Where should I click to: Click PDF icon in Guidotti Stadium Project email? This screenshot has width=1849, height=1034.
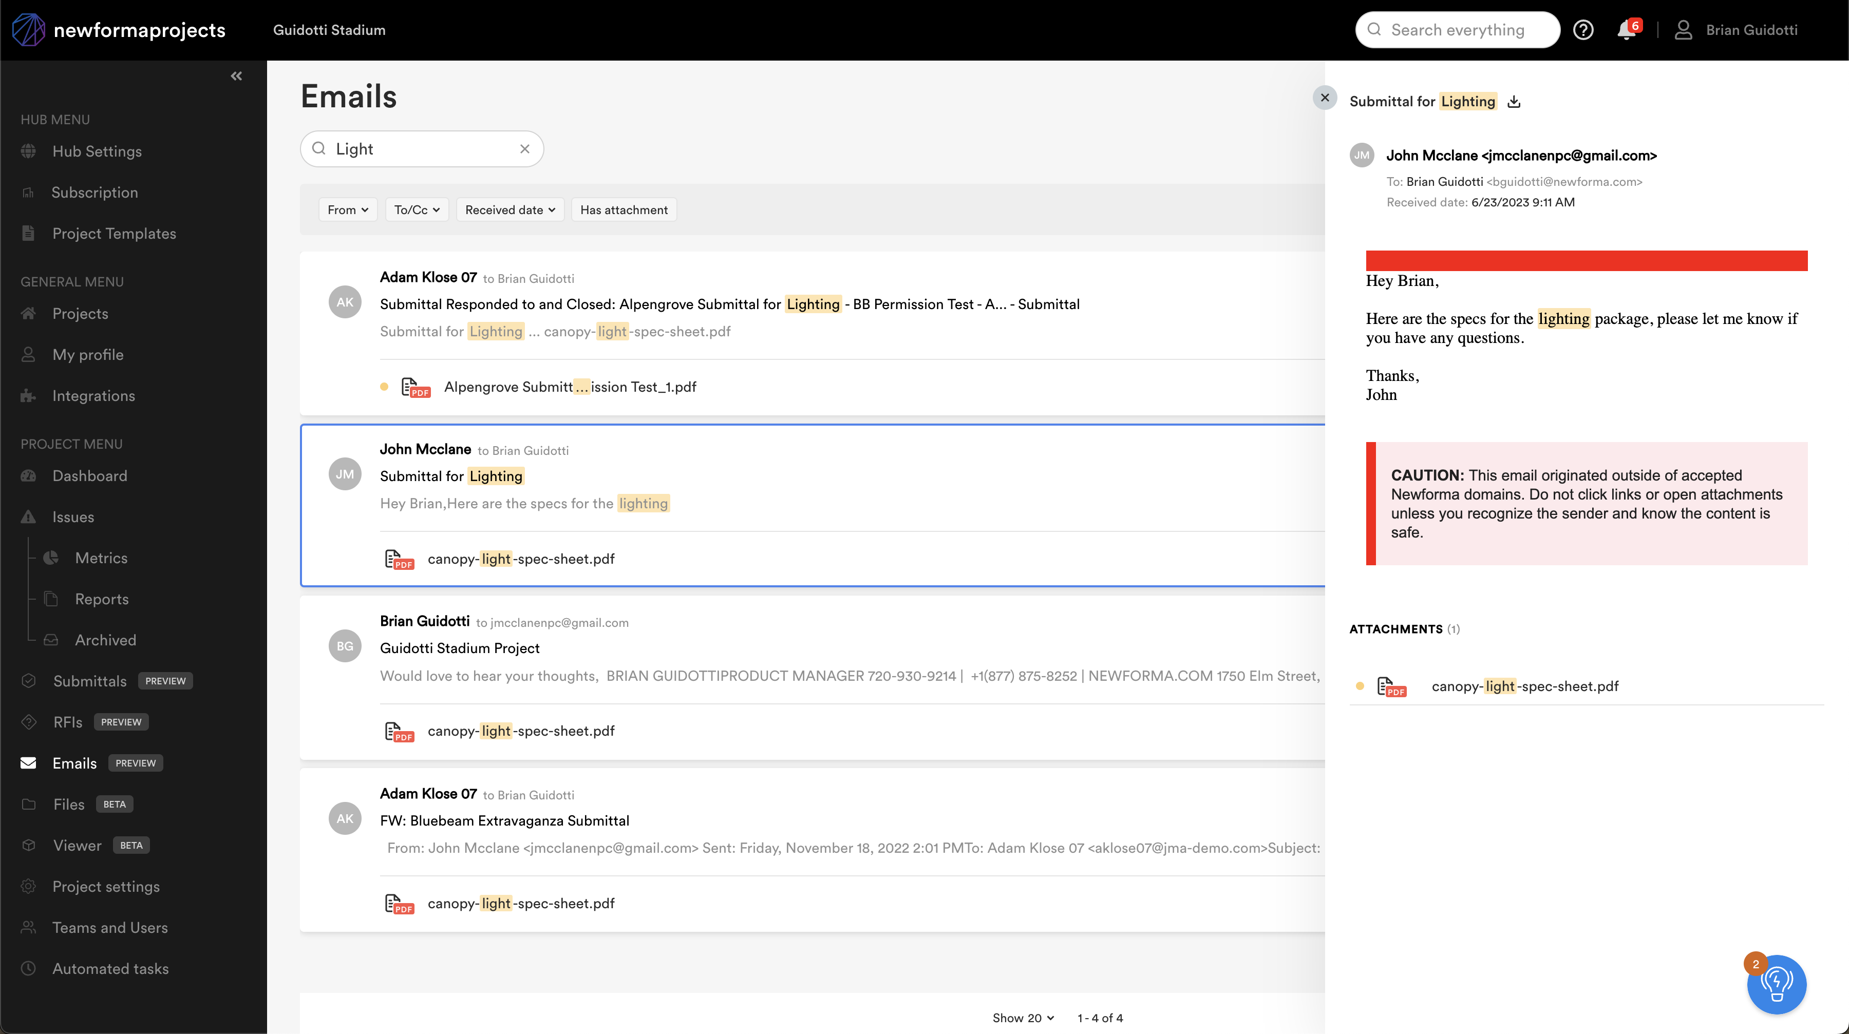pyautogui.click(x=399, y=732)
